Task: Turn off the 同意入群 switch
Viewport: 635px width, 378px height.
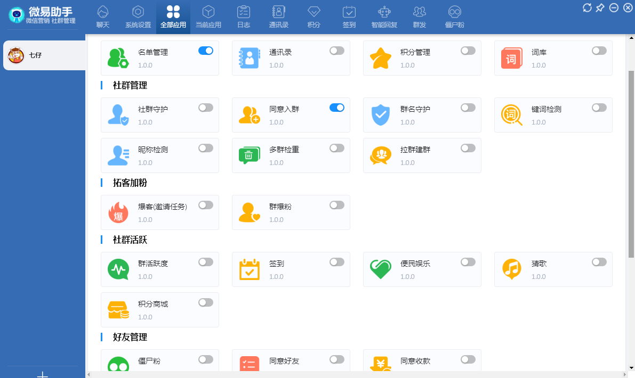Action: point(337,108)
